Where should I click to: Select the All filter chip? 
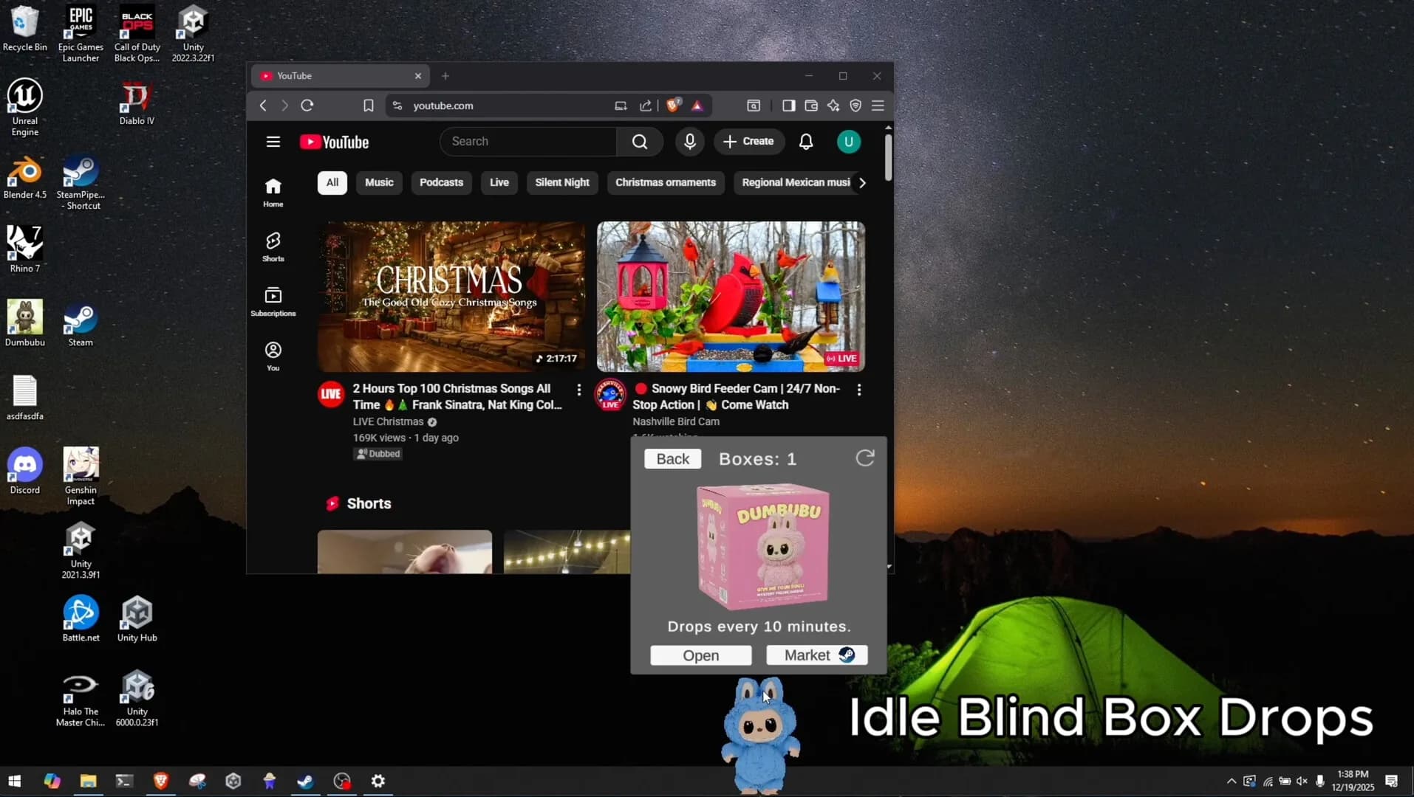332,182
